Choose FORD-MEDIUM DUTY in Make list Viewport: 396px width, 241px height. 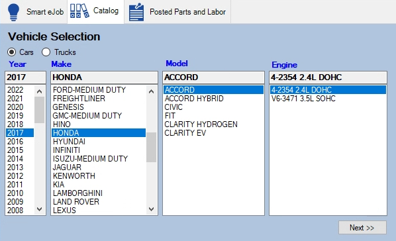99,90
